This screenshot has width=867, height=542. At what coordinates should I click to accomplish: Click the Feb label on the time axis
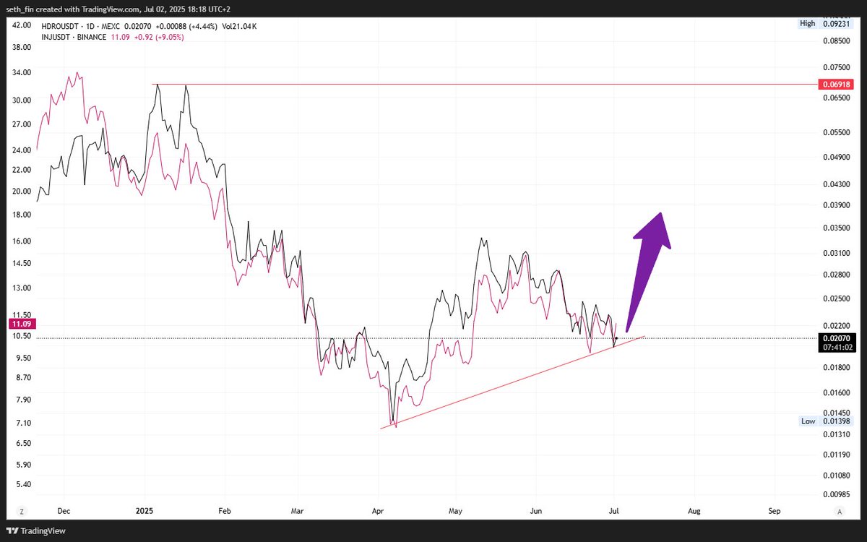click(224, 511)
